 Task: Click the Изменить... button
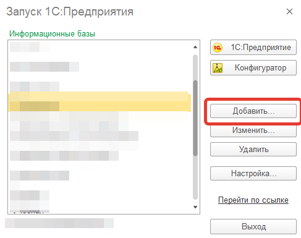pyautogui.click(x=253, y=130)
